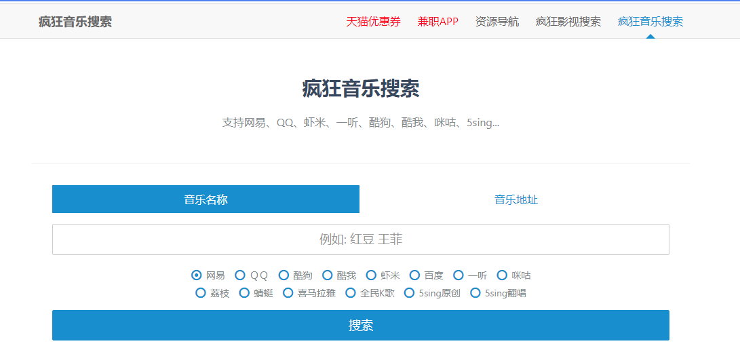Switch to the 音乐地址 tab
Image resolution: width=740 pixels, height=350 pixels.
515,199
